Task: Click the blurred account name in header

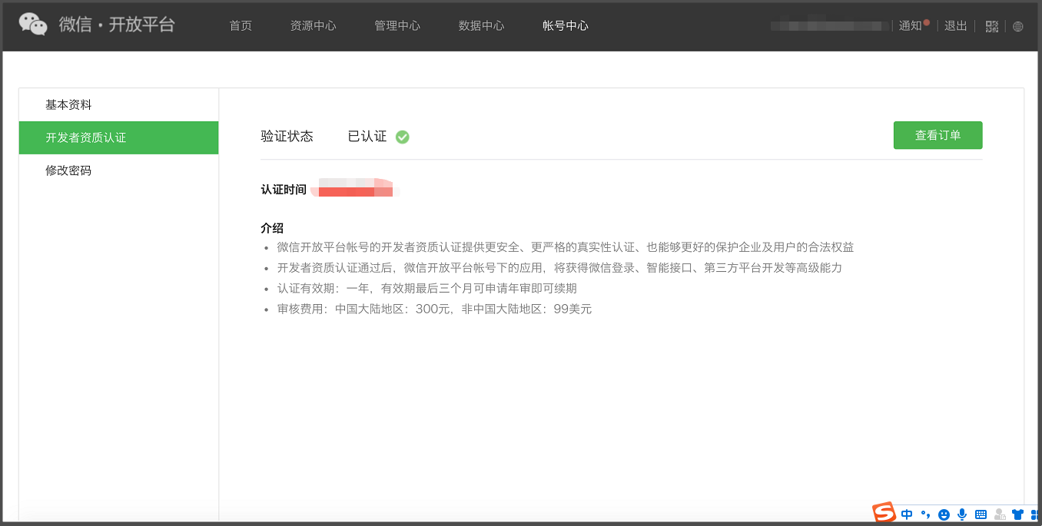Action: coord(829,25)
